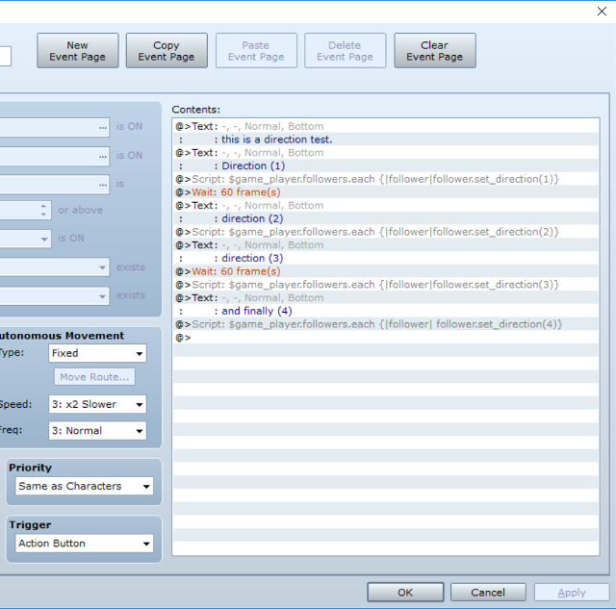Click the input field beside the first 'is ON'

click(54, 127)
